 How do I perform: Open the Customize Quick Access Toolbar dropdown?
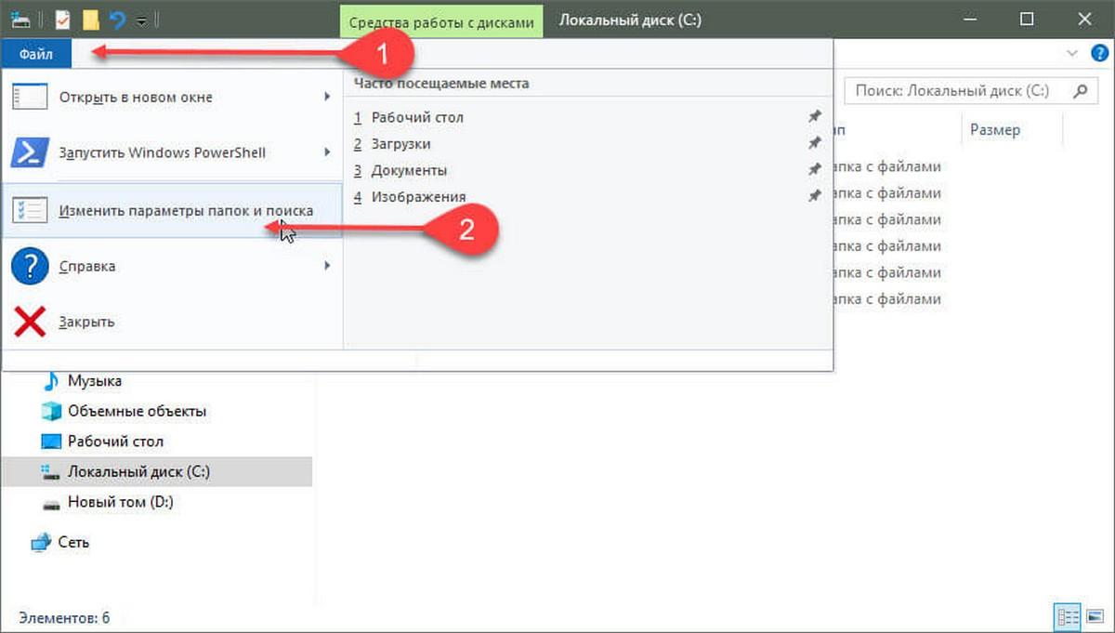140,20
